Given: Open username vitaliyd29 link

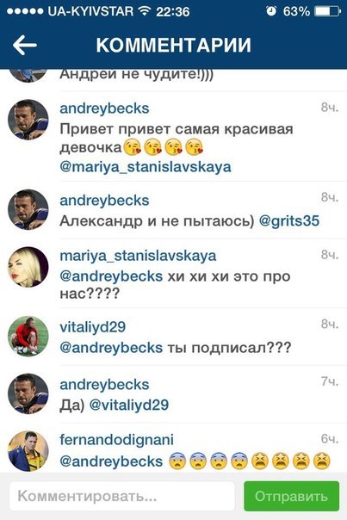Looking at the screenshot, I should tap(92, 327).
